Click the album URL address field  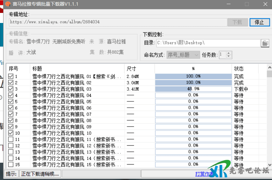coord(118,22)
